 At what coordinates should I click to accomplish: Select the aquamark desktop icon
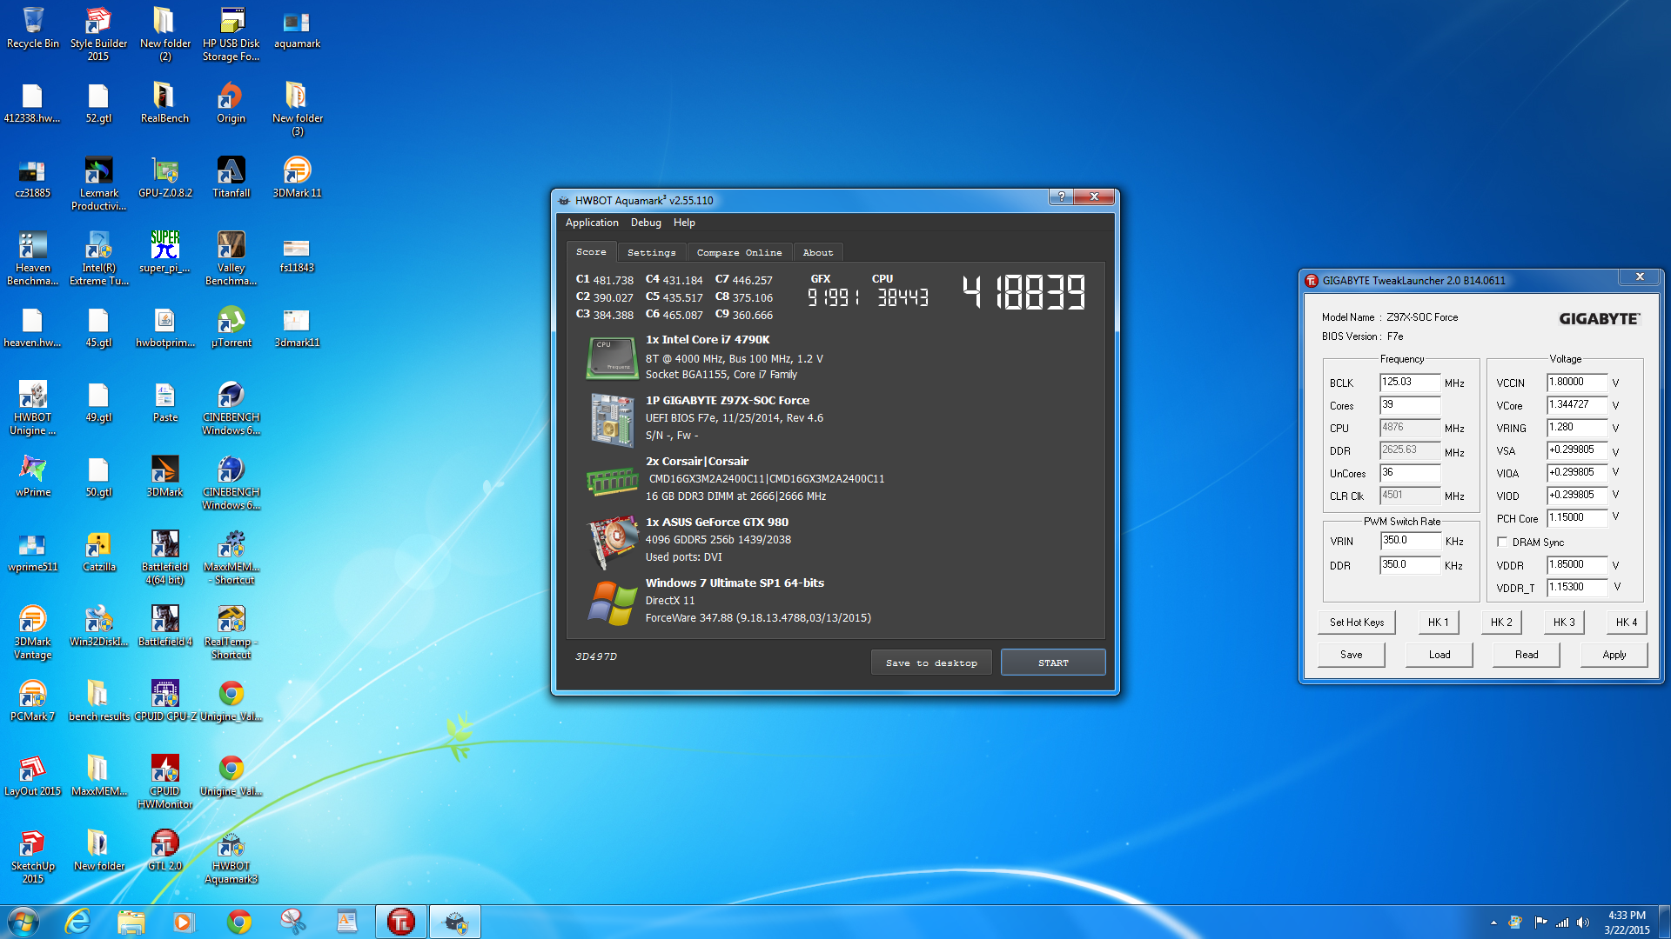pos(297,28)
